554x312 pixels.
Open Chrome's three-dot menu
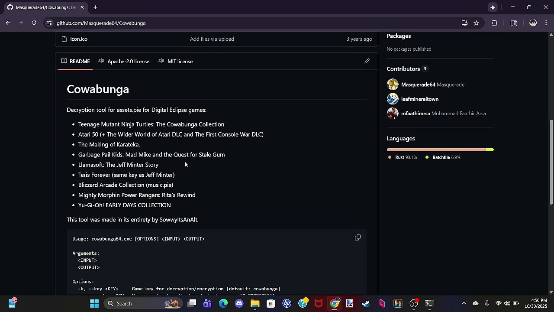click(546, 23)
